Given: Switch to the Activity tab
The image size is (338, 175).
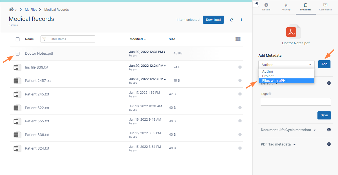Looking at the screenshot, I should point(286,7).
